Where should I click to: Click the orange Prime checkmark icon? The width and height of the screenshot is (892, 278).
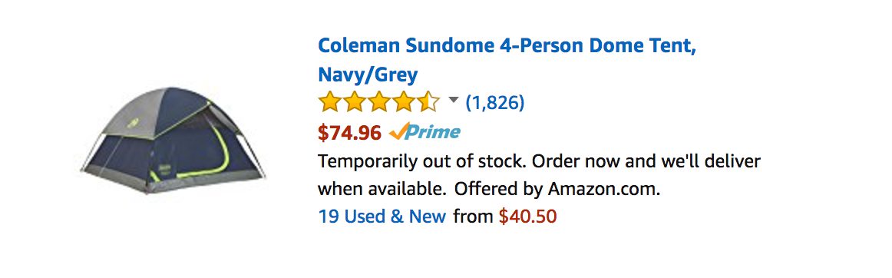coord(398,131)
